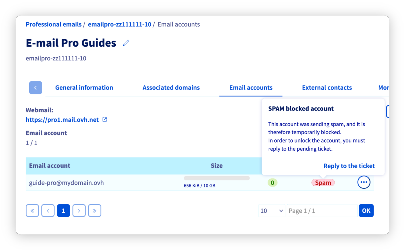
Task: Click the emailpro-zz111111-10 breadcrumb link
Action: click(x=119, y=24)
